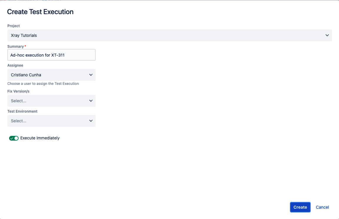The height and width of the screenshot is (219, 339).
Task: Open the Xray Tutorials project selector
Action: click(x=169, y=35)
